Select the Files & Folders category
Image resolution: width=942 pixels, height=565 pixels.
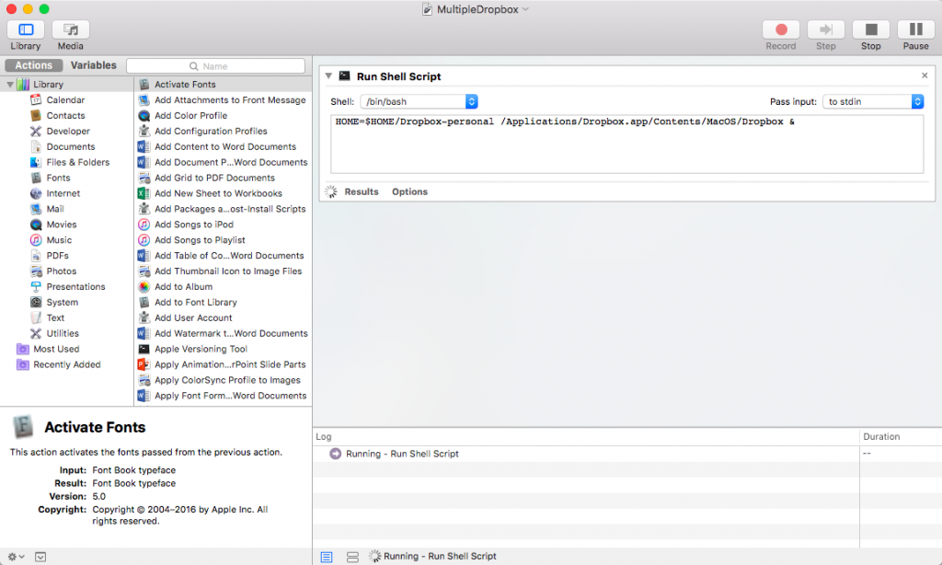point(77,163)
